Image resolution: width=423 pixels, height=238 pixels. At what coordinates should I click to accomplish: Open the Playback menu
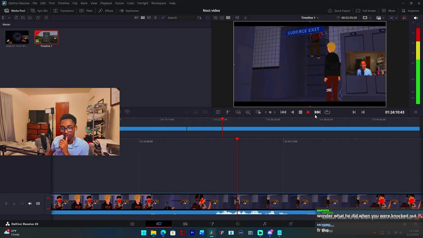106,3
